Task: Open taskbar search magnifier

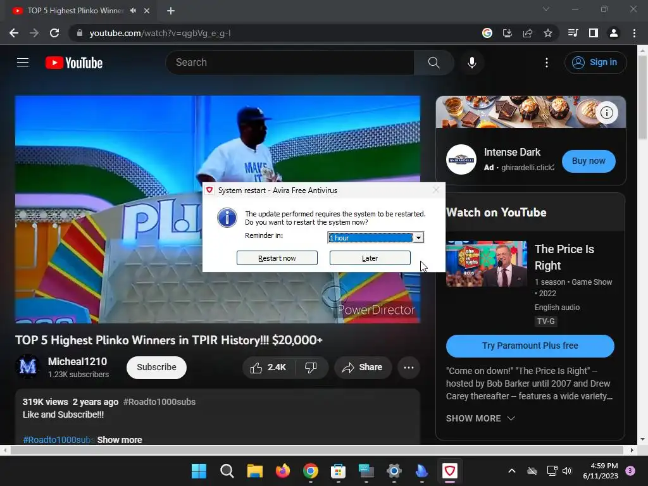Action: click(227, 471)
